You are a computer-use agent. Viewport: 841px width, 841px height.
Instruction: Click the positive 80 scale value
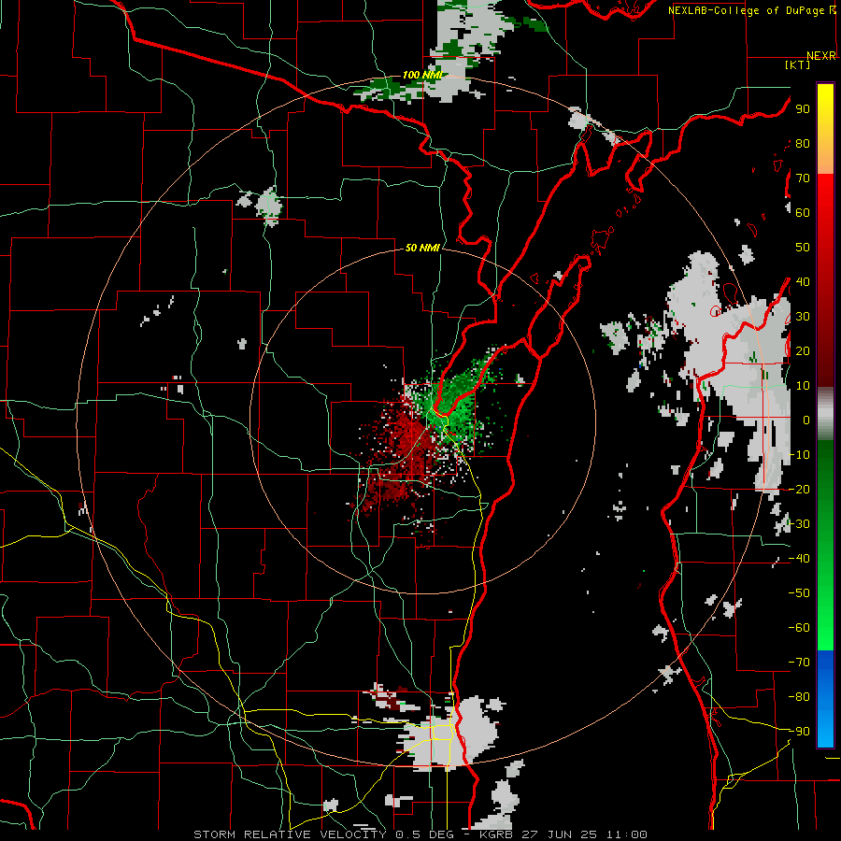pyautogui.click(x=803, y=144)
